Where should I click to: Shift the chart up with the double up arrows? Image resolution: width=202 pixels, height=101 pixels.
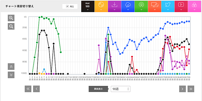pos(11,67)
